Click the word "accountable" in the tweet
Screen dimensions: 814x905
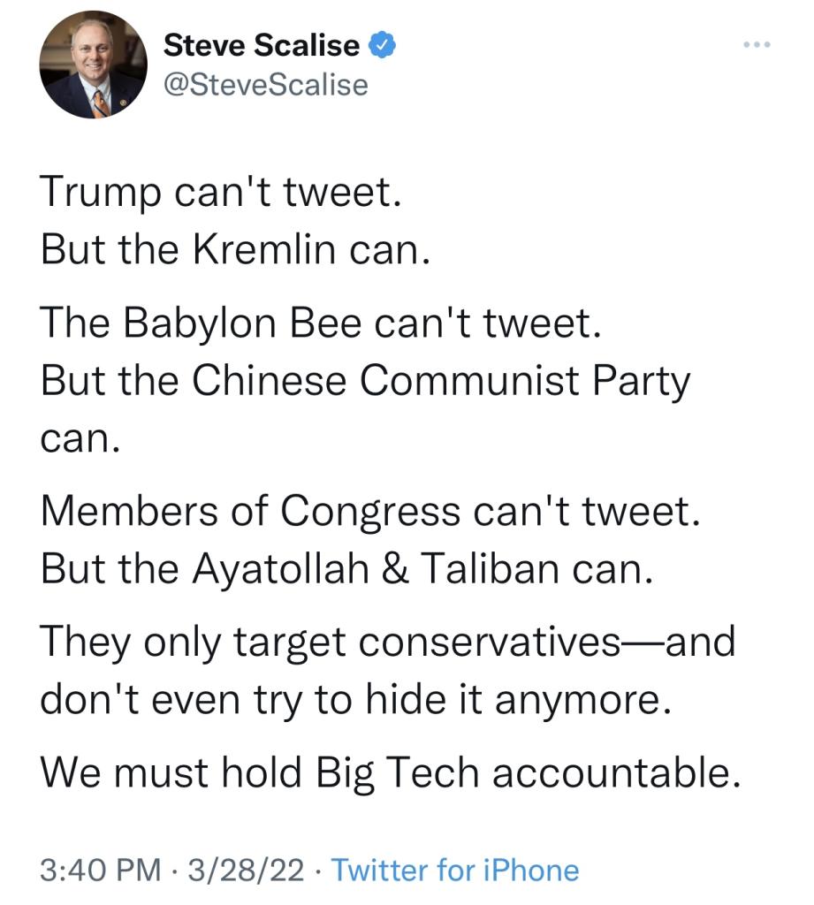(x=612, y=773)
